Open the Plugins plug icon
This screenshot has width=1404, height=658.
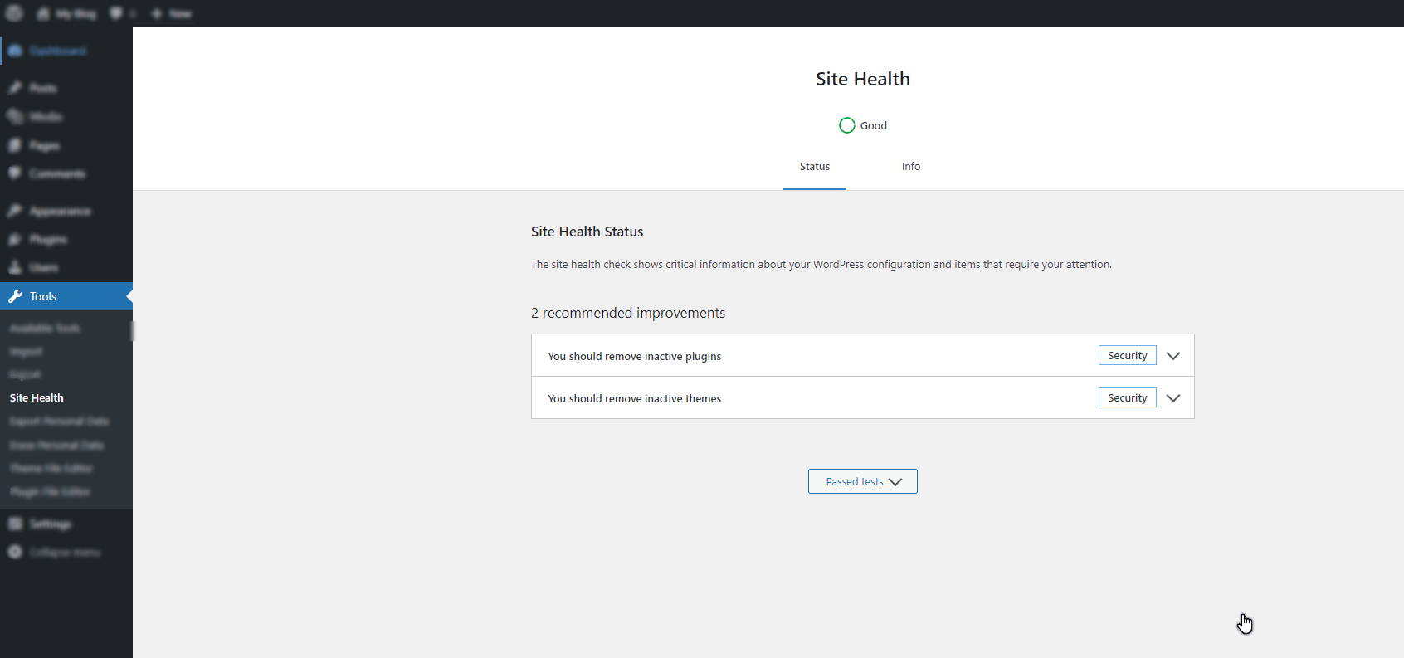[x=15, y=239]
